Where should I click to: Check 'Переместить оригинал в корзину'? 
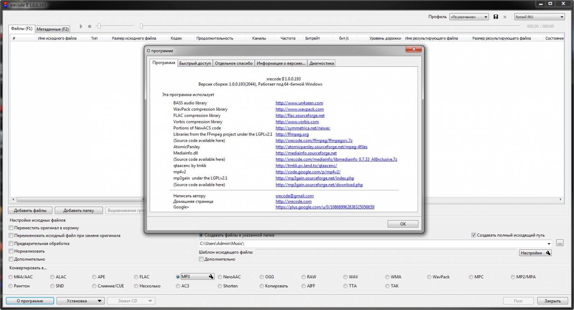click(x=11, y=228)
